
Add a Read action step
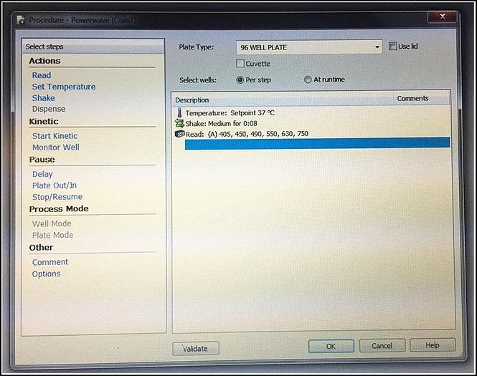point(42,75)
